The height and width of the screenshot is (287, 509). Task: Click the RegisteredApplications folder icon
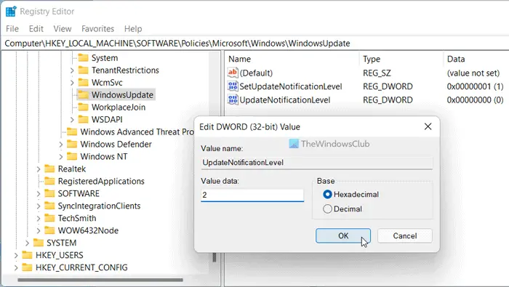49,181
